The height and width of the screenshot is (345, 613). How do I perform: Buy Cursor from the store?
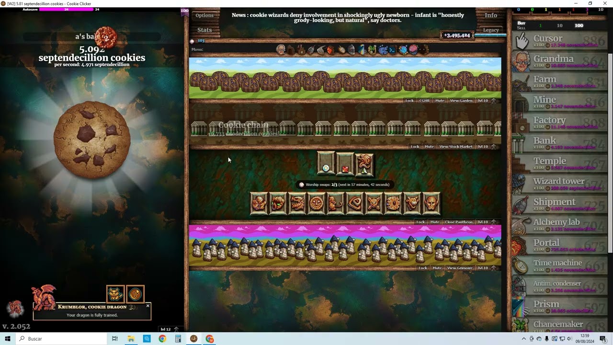[x=559, y=41]
